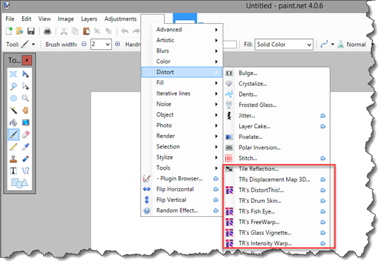
Task: Choose Flip Vertical effect
Action: click(182, 200)
